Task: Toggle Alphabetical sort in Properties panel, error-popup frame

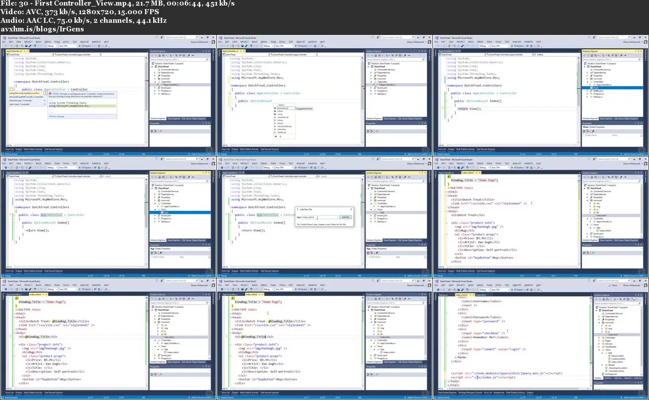Action: coord(156,131)
